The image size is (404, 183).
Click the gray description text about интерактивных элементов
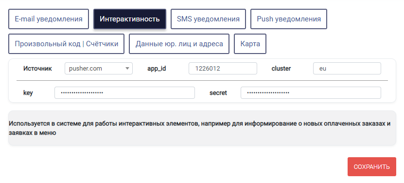coord(200,128)
